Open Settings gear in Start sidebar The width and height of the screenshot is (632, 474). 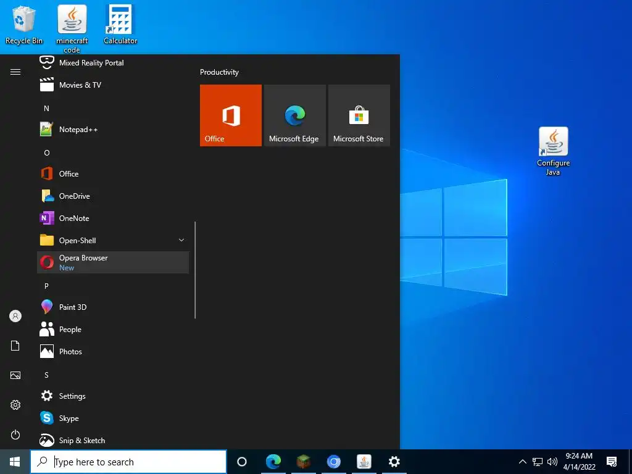coord(15,405)
